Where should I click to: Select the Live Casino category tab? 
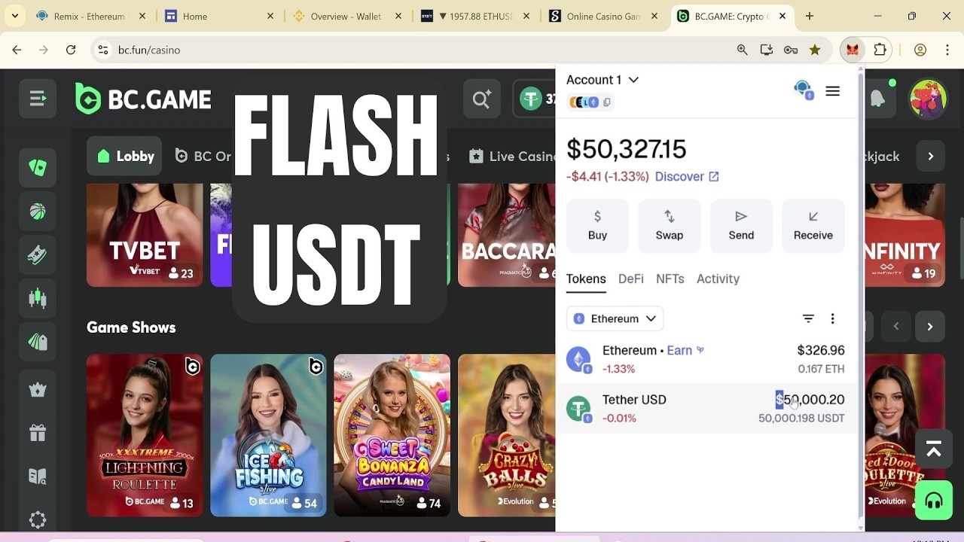(511, 156)
